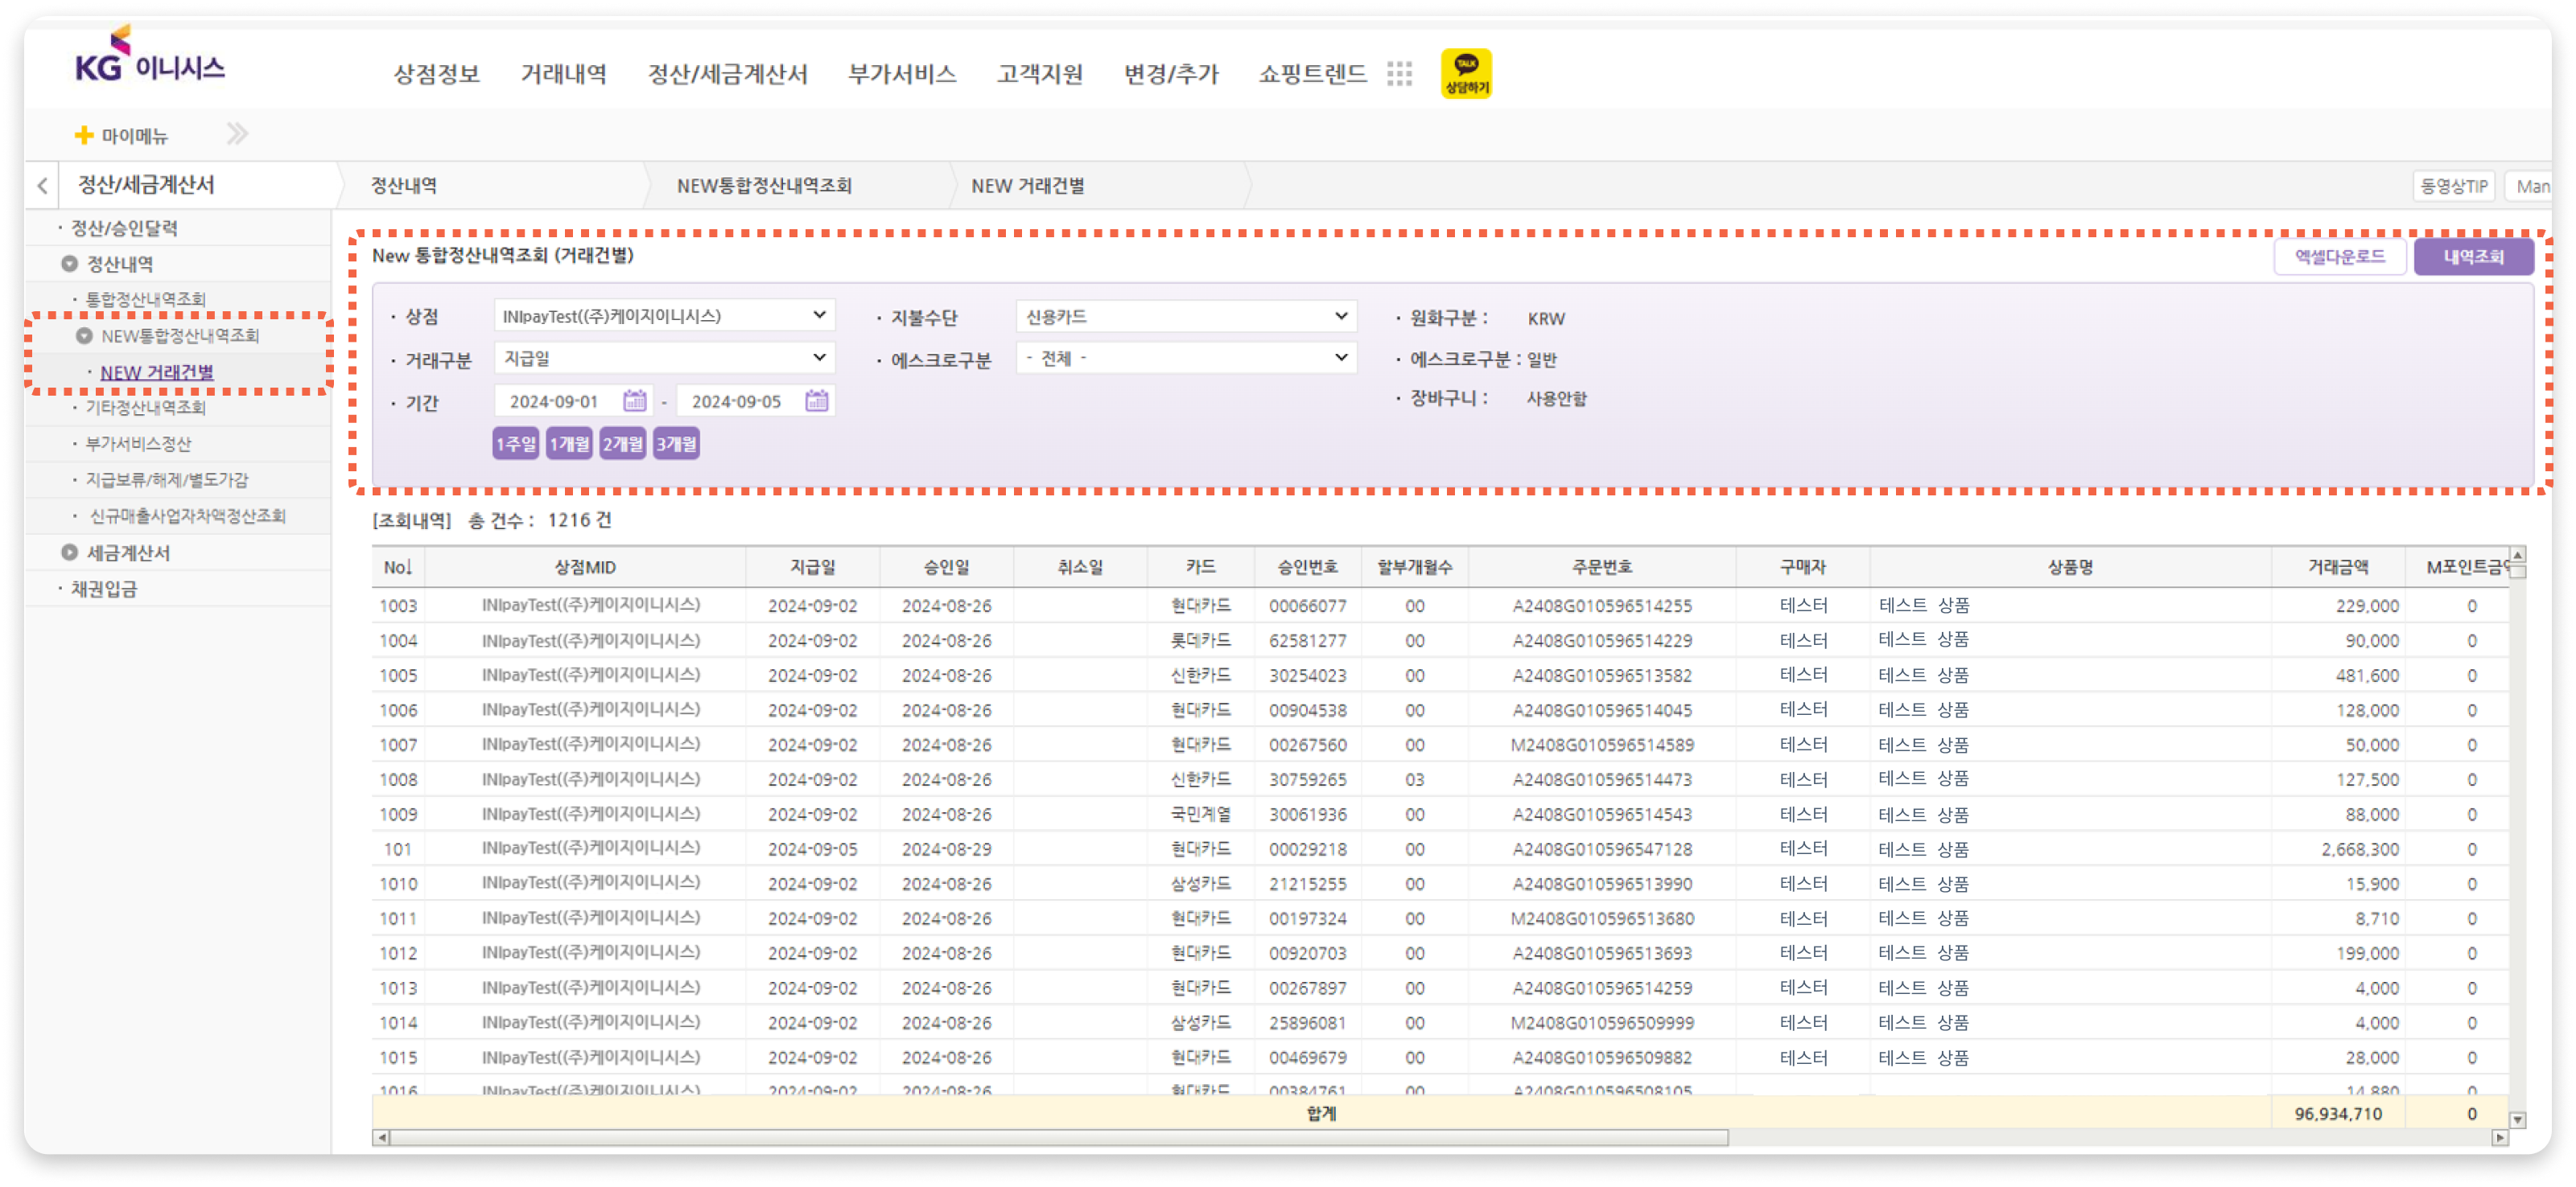The height and width of the screenshot is (1187, 2576).
Task: Open the all-menu grid icon
Action: coord(1399,73)
